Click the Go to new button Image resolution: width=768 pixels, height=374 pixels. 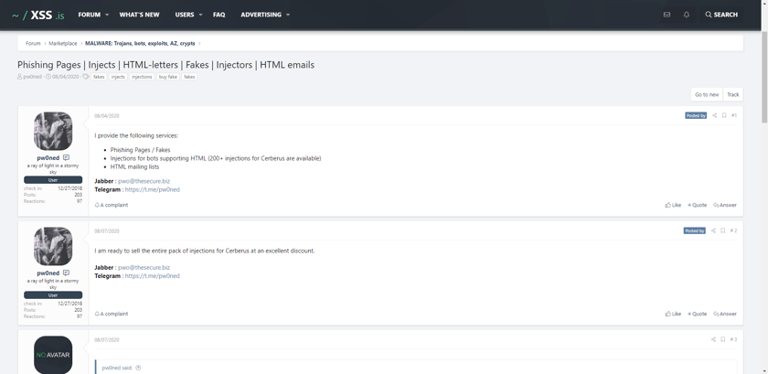point(707,94)
